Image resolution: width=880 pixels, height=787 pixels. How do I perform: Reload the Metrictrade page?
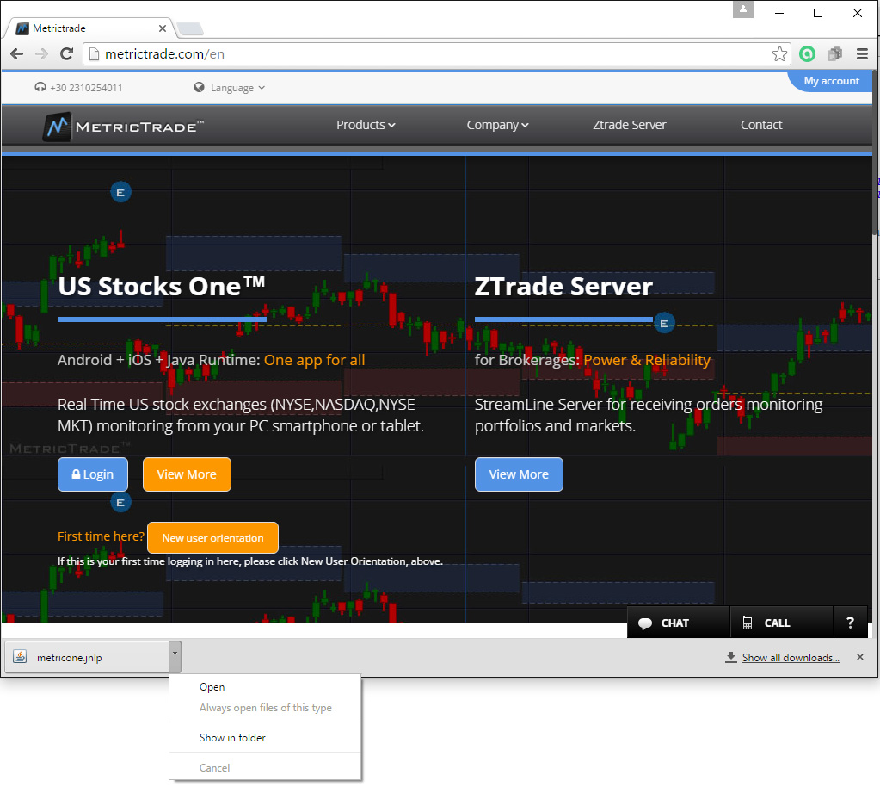[67, 54]
